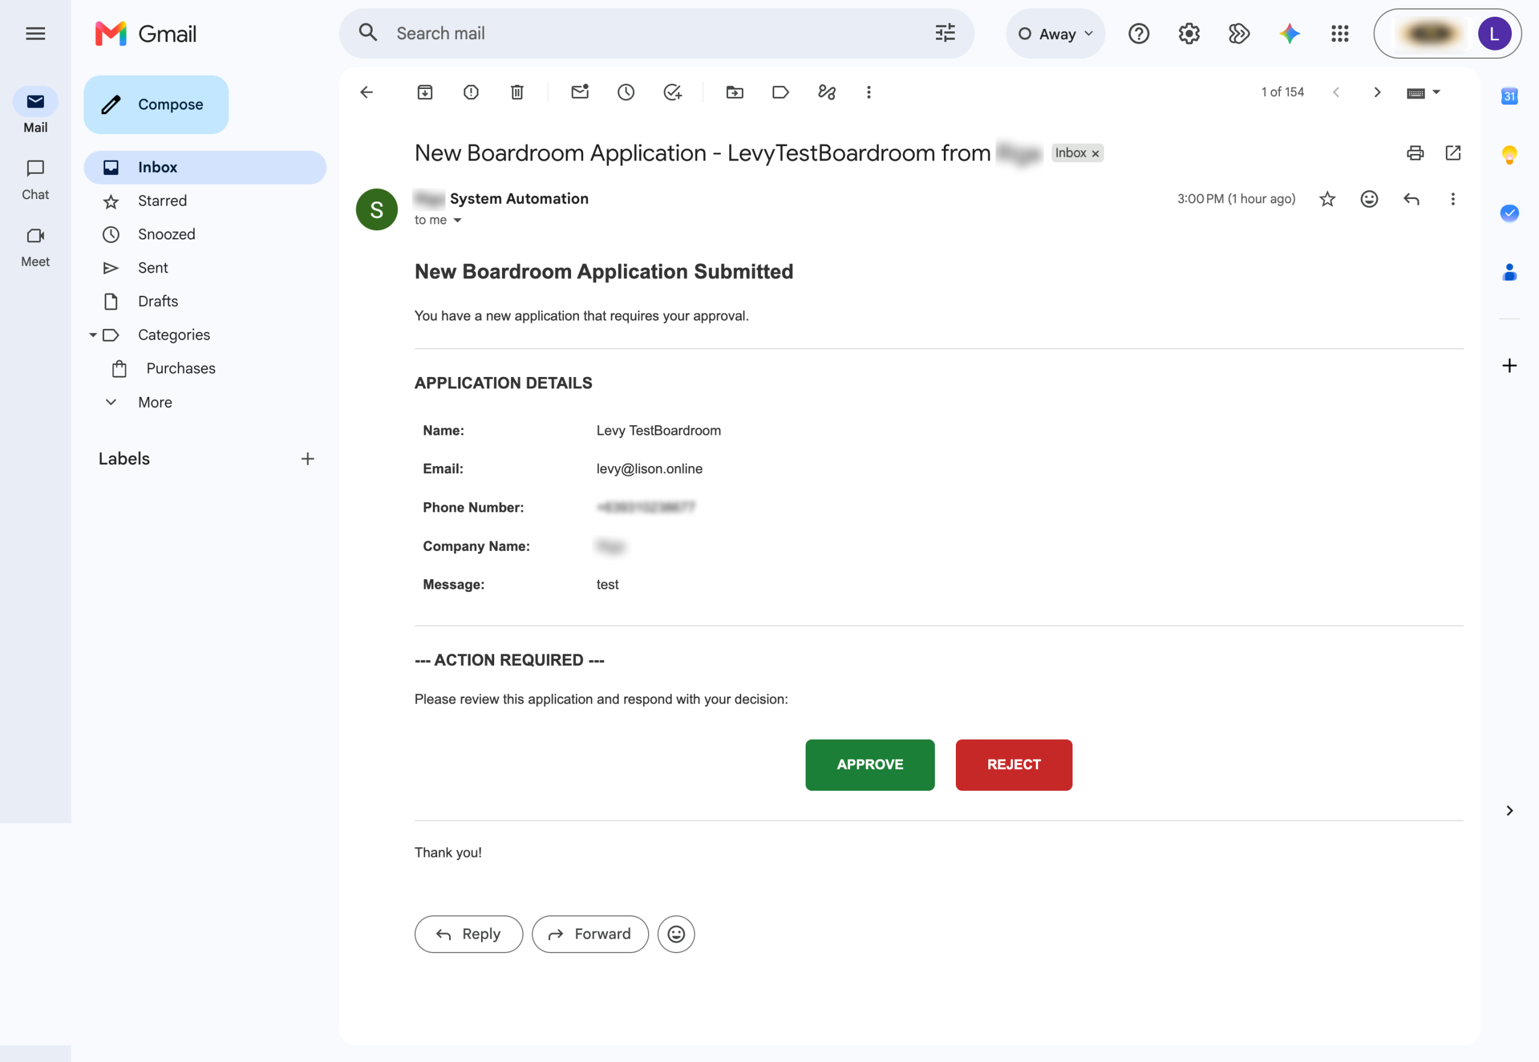The height and width of the screenshot is (1062, 1539).
Task: Open the Starred folder
Action: [x=206, y=201]
